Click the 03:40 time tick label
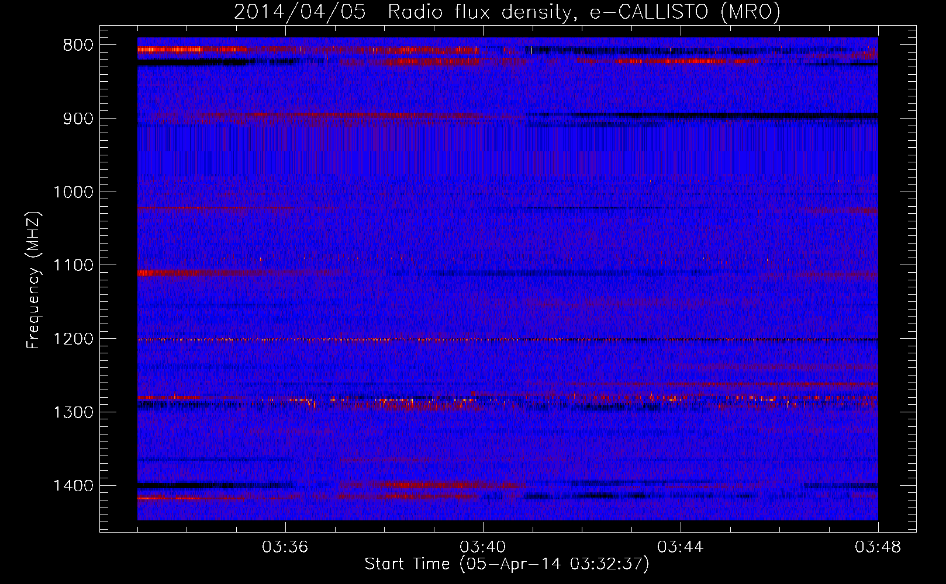946x584 pixels. pyautogui.click(x=483, y=547)
